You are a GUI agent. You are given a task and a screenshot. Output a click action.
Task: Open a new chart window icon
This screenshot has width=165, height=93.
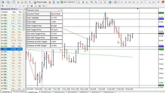coord(3,2)
